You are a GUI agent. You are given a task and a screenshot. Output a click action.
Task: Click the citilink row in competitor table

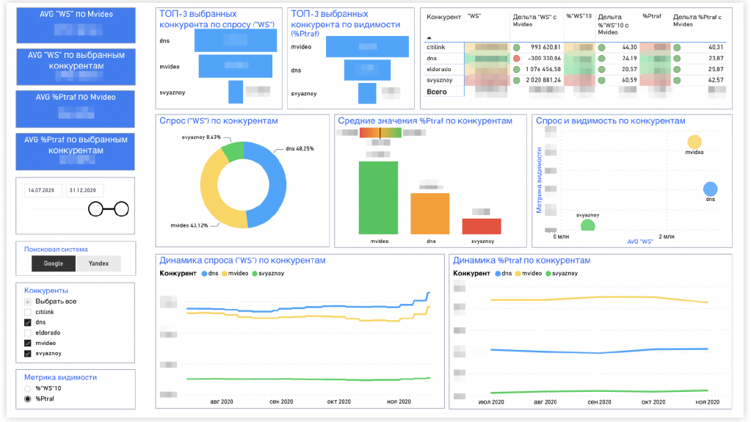coord(576,48)
